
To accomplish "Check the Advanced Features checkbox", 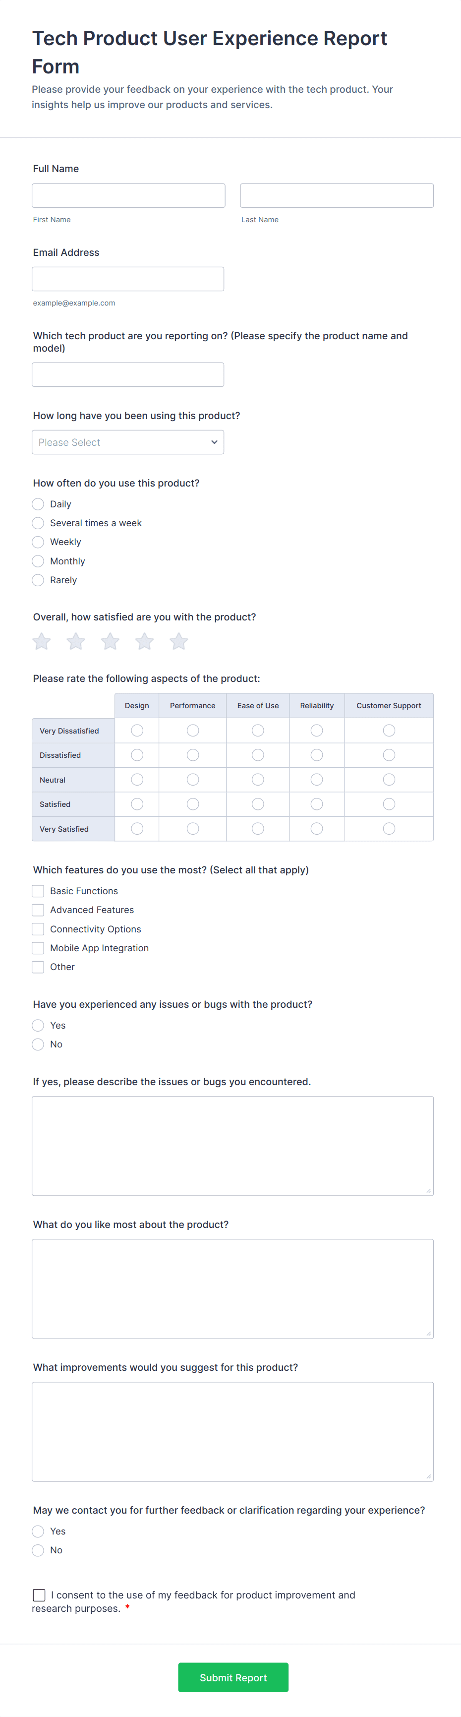I will click(39, 910).
